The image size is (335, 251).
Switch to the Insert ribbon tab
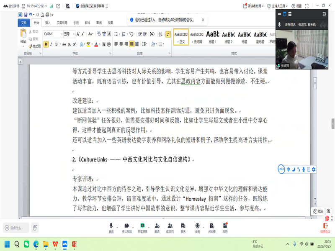pos(48,23)
